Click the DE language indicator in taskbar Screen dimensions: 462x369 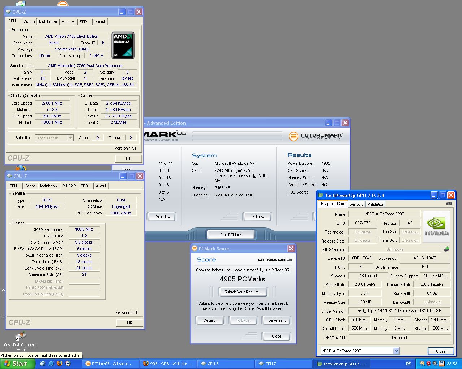(408, 364)
